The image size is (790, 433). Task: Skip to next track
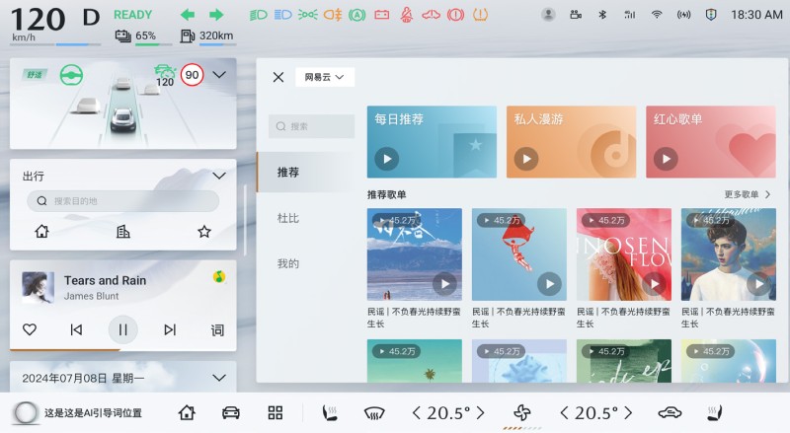[x=170, y=329]
